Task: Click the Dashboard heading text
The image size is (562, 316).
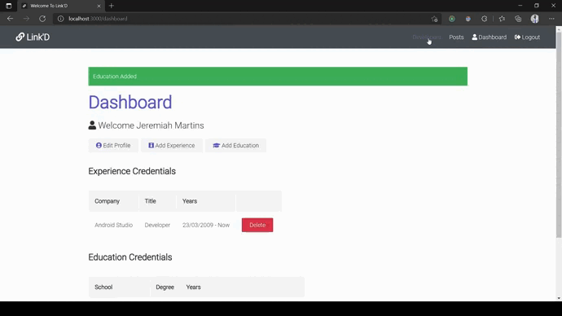Action: [130, 102]
